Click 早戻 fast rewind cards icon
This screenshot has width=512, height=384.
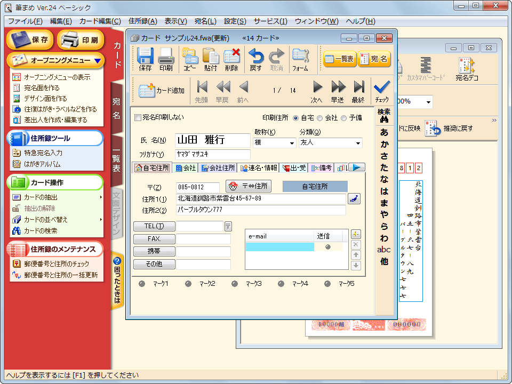[x=222, y=91]
